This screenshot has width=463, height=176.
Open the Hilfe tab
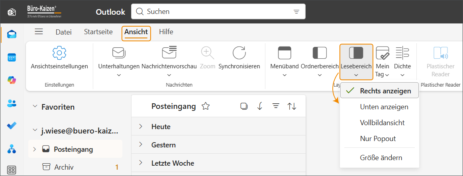[x=166, y=32]
